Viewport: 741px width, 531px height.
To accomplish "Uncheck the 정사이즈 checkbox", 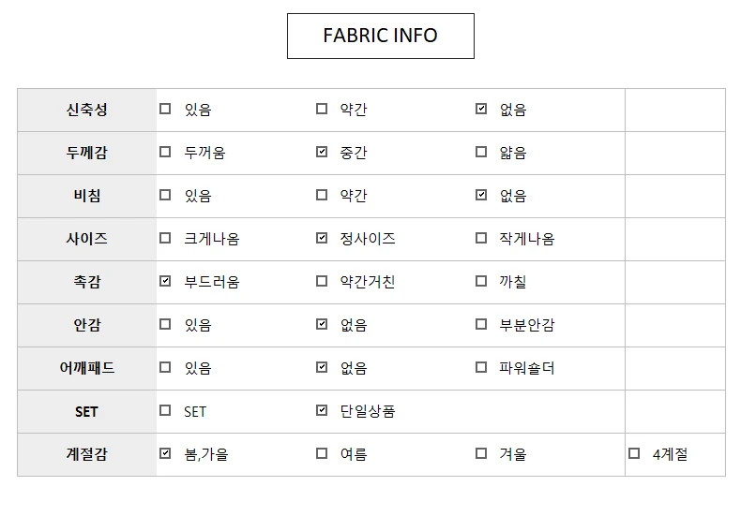I will (x=322, y=238).
